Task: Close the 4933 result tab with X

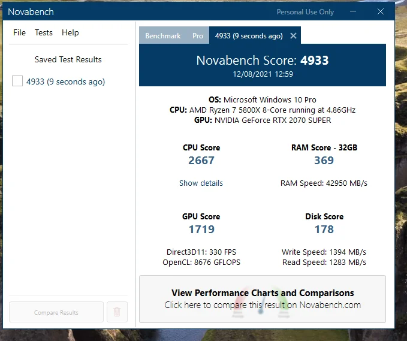Action: [x=293, y=35]
